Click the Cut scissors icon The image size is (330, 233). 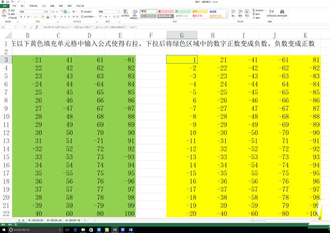click(9, 10)
